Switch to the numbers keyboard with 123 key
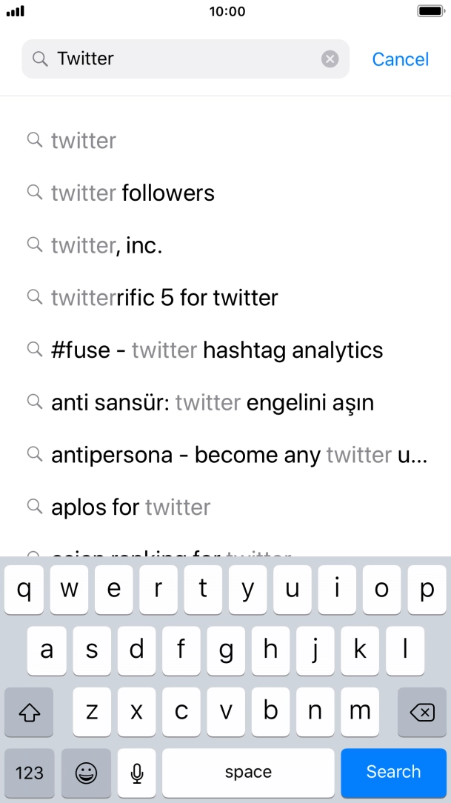This screenshot has width=451, height=803. (x=29, y=773)
